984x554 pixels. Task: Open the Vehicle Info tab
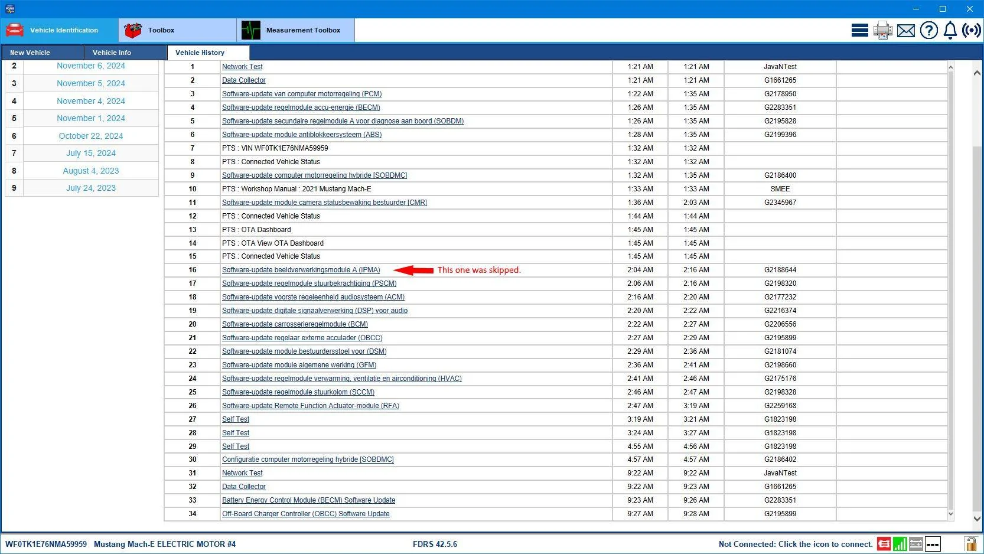tap(125, 53)
